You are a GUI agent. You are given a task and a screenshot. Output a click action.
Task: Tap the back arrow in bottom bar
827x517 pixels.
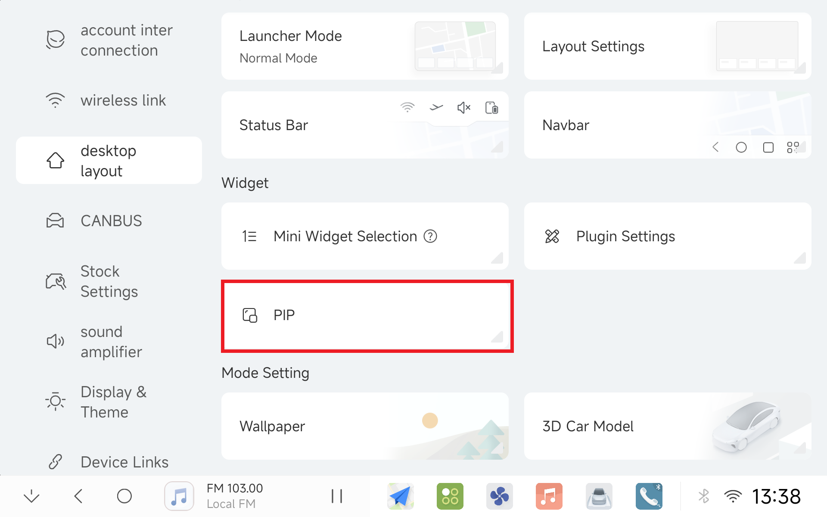[78, 496]
